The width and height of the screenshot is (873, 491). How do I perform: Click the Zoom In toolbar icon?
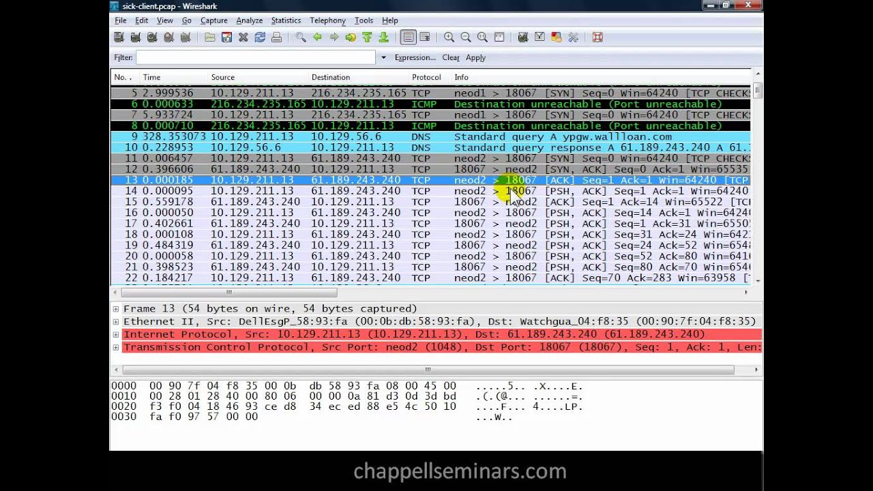(449, 37)
